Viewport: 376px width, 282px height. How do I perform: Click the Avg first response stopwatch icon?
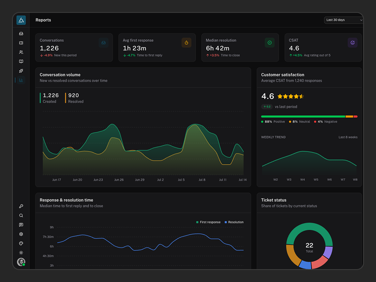[x=186, y=43]
